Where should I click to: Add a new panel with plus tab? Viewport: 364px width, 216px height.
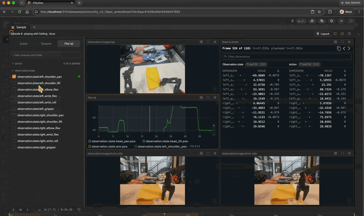(x=34, y=27)
